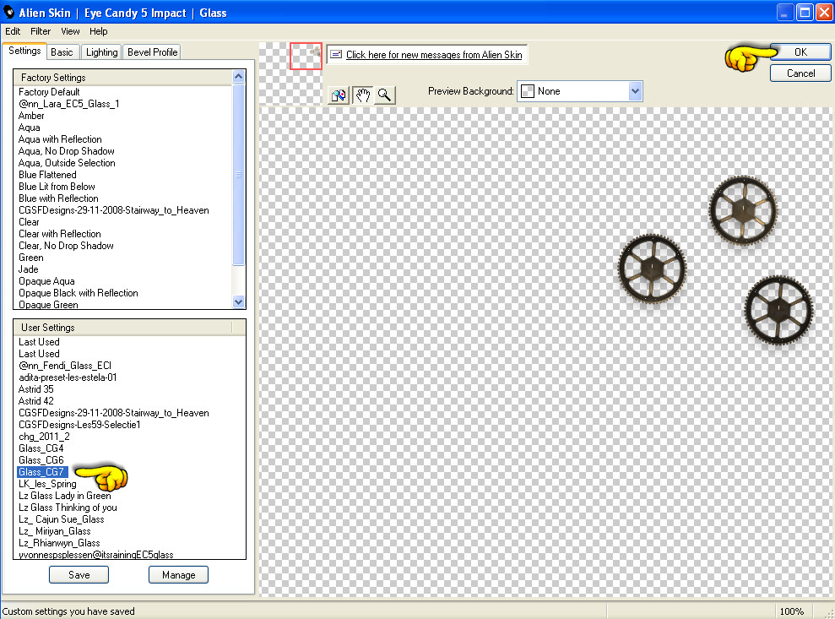
Task: Choose the Clear with Reflection preset
Action: click(x=60, y=234)
